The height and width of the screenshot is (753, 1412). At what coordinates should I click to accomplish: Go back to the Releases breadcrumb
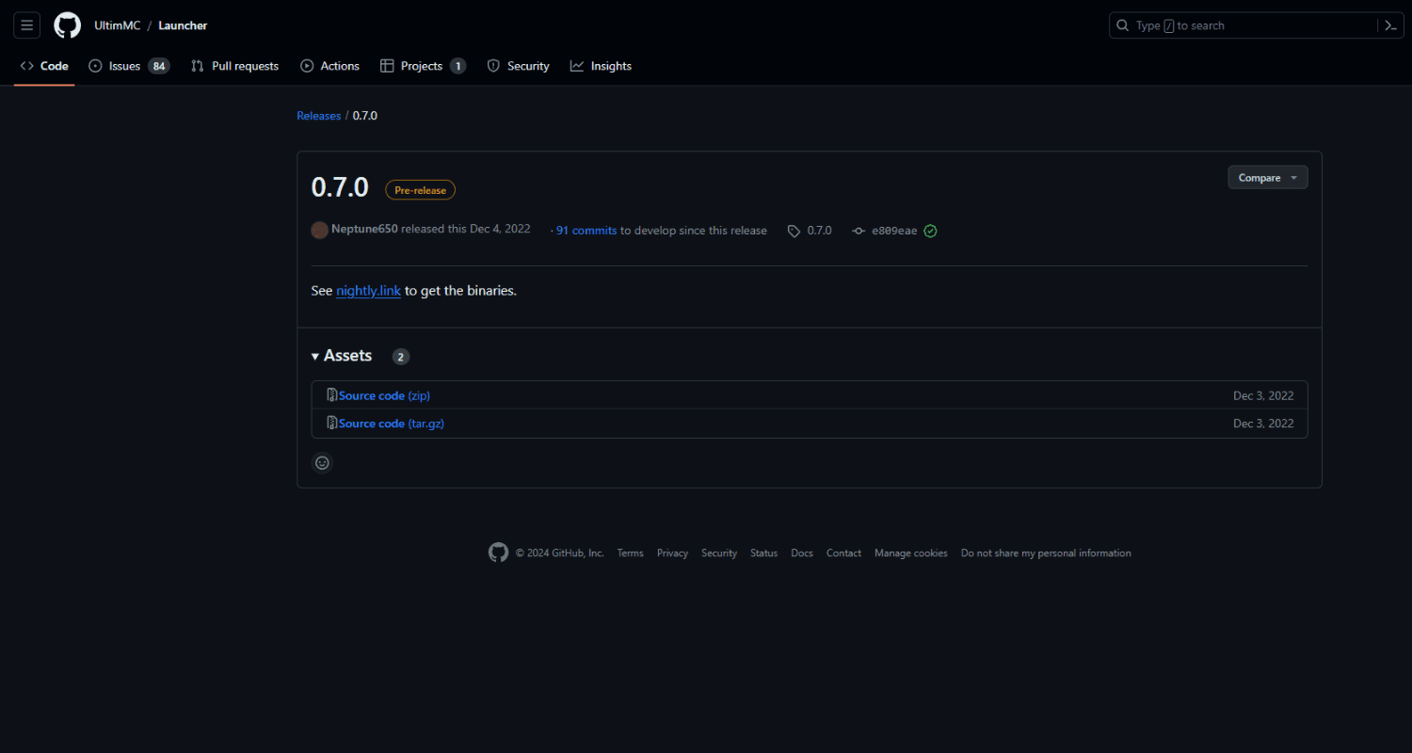click(x=318, y=116)
